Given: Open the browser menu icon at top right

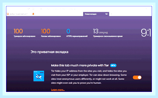Looking at the screenshot, I should click(146, 9).
